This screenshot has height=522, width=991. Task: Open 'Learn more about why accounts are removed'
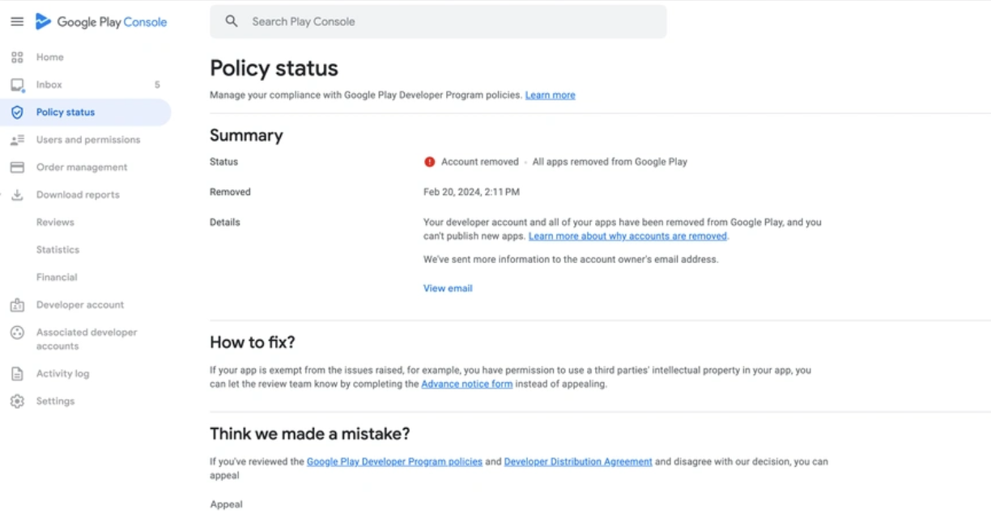(x=627, y=236)
